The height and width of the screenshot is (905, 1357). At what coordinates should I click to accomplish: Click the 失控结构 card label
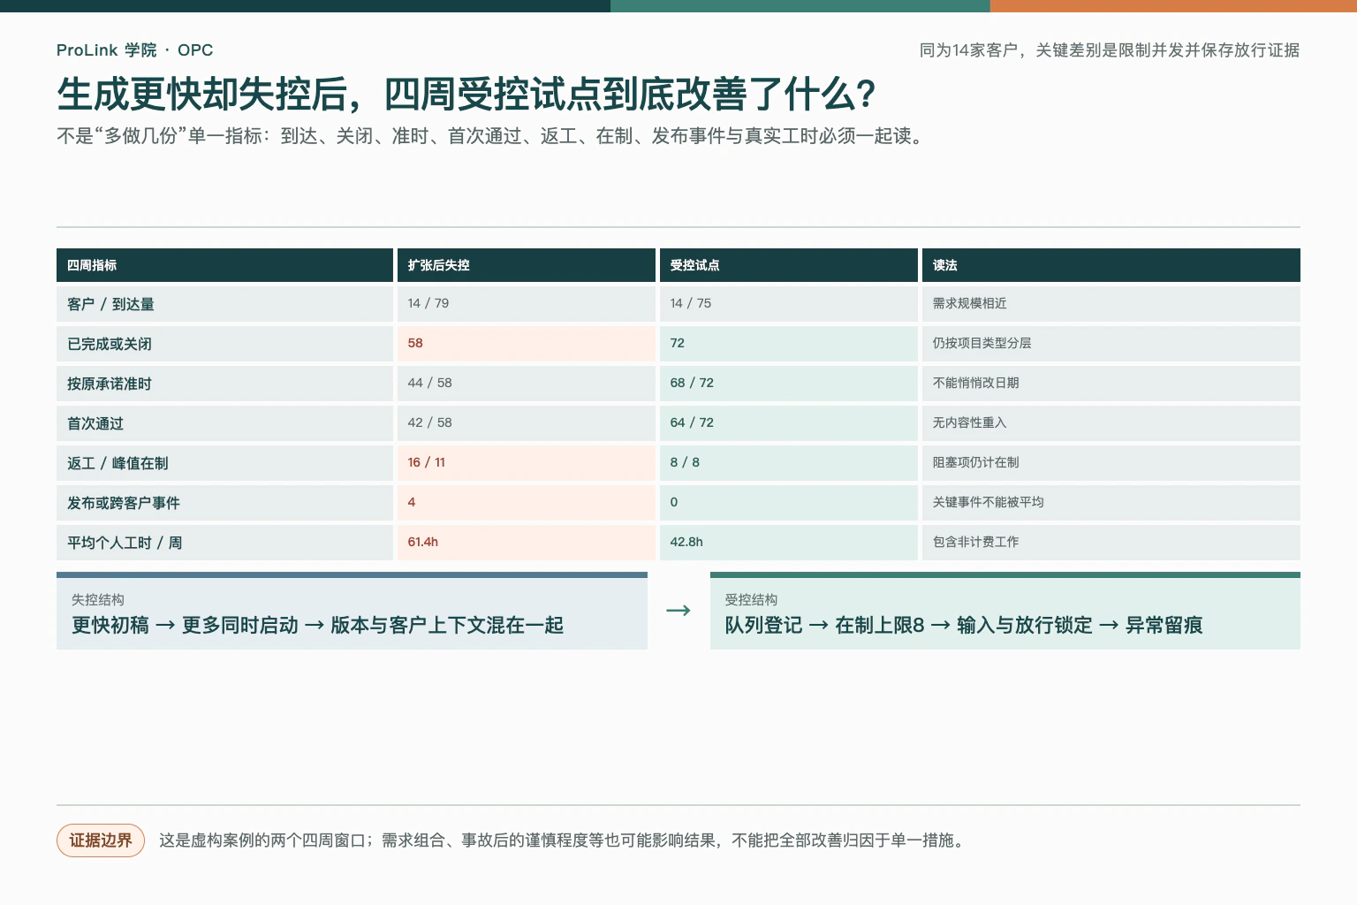(98, 599)
